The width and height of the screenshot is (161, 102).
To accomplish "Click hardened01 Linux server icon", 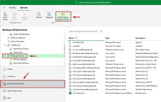I will (70, 57).
